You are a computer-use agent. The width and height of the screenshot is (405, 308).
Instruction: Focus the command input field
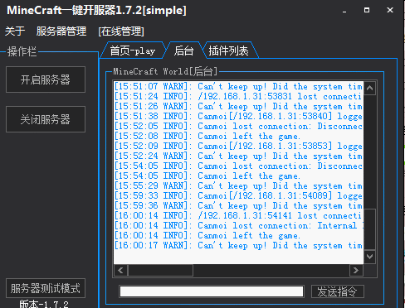212,291
